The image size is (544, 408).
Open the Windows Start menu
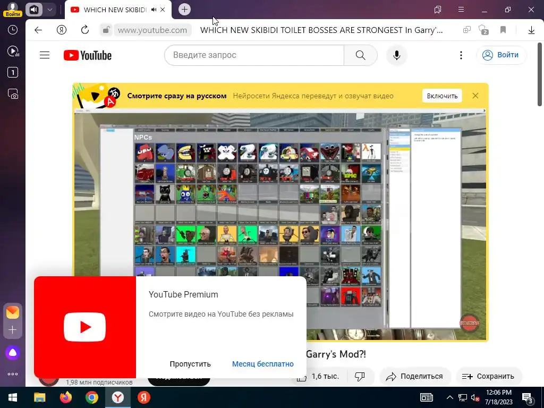(13, 397)
